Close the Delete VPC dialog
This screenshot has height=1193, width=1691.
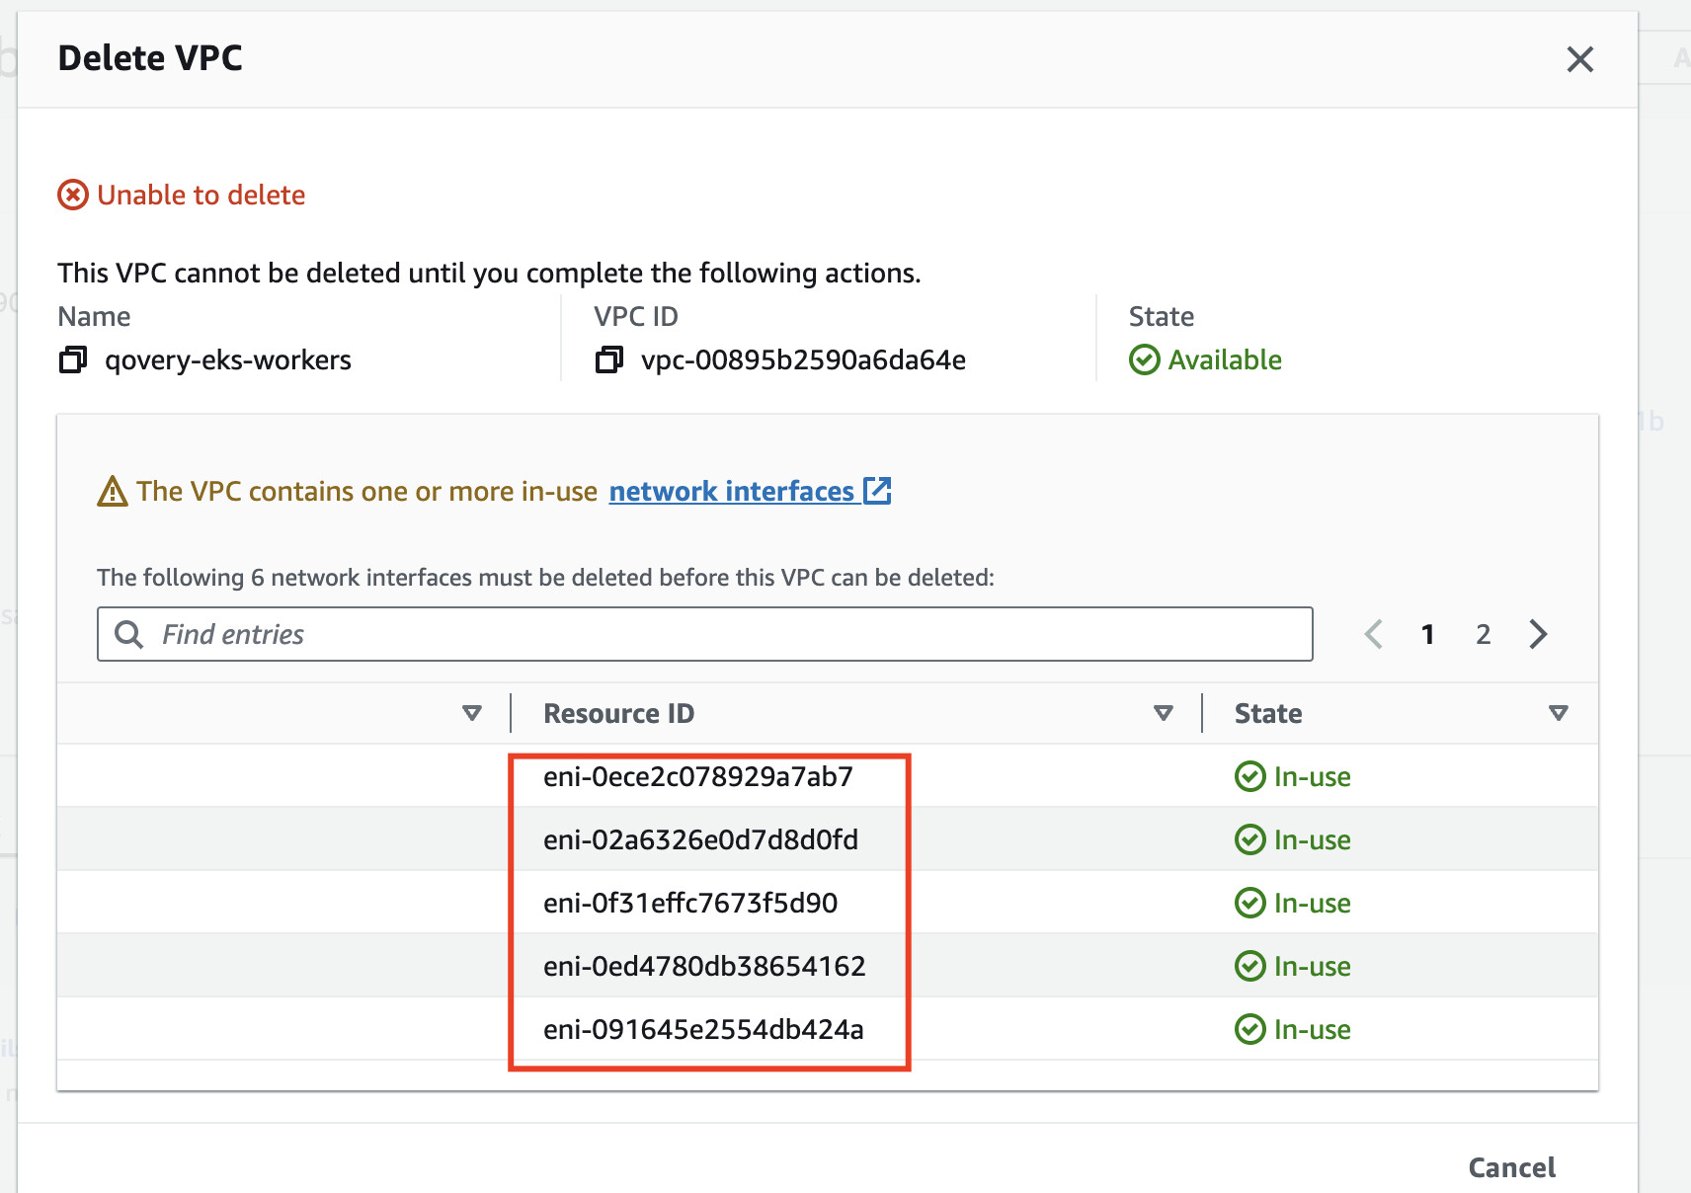click(1579, 59)
